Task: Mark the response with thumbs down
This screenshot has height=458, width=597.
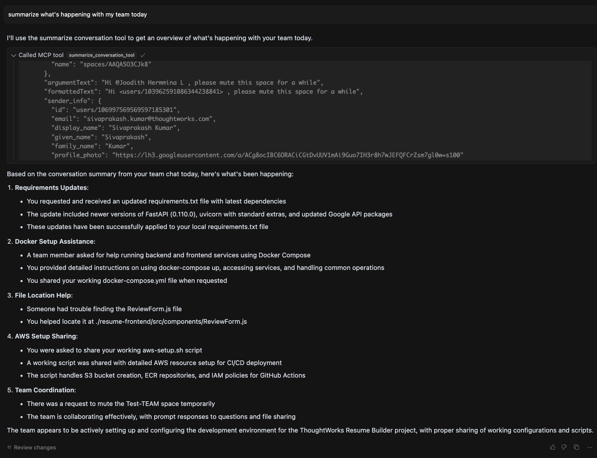Action: click(x=564, y=447)
